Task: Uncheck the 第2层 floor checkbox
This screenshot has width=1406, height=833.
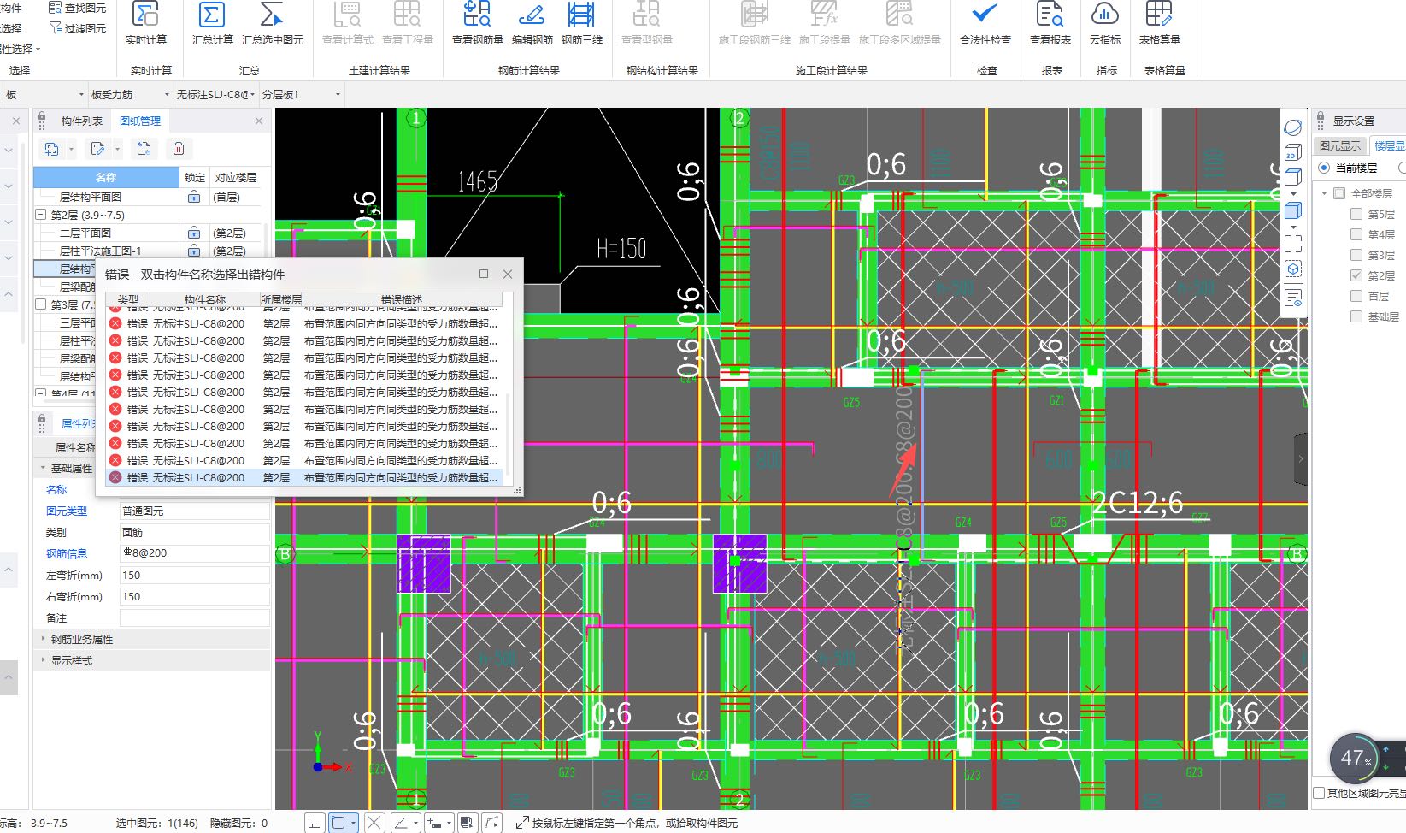Action: [1356, 275]
